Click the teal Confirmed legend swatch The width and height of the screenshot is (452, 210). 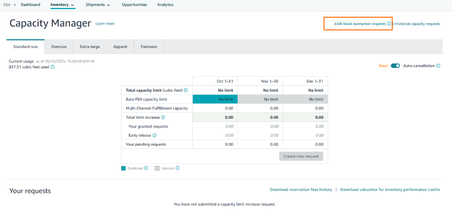pos(123,168)
